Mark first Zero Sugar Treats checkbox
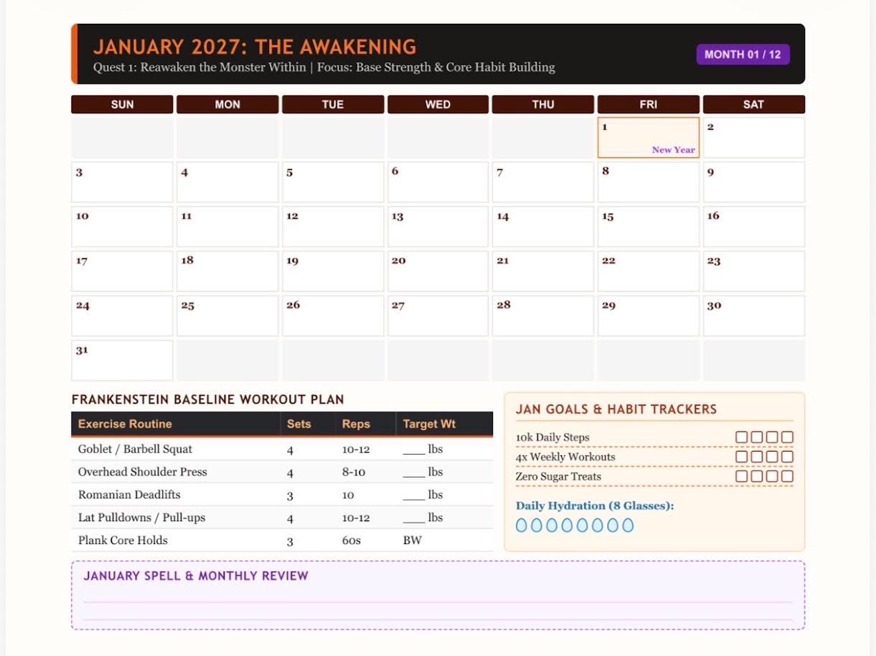The height and width of the screenshot is (656, 876). [742, 476]
